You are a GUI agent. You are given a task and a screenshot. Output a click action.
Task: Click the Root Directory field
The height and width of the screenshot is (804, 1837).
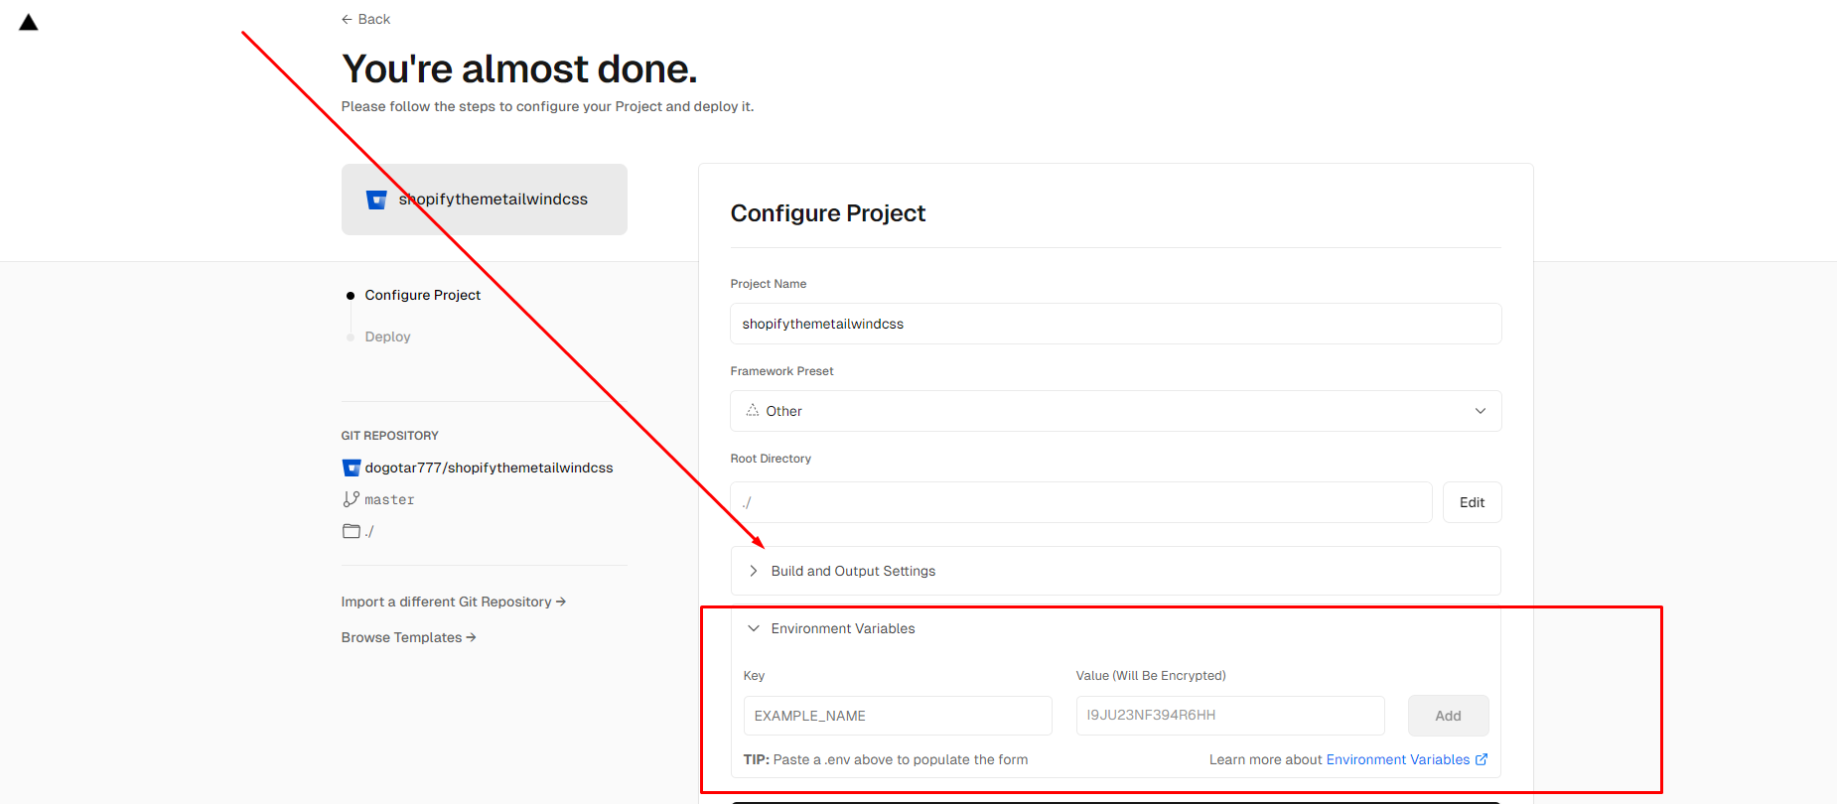coord(1080,502)
